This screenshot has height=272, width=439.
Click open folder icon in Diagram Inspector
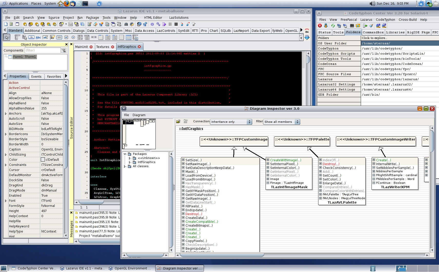178,121
